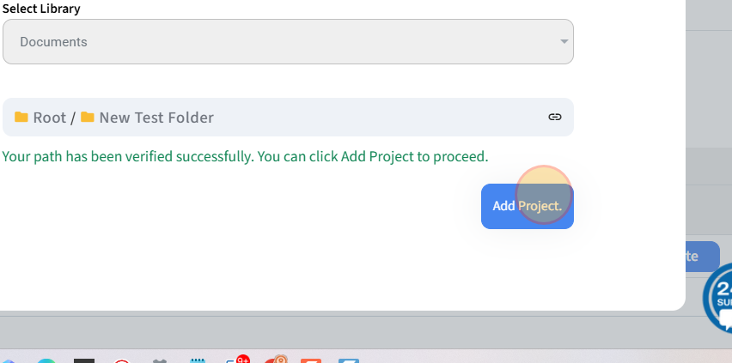Open the teal circular taskbar icon

pyautogui.click(x=46, y=360)
